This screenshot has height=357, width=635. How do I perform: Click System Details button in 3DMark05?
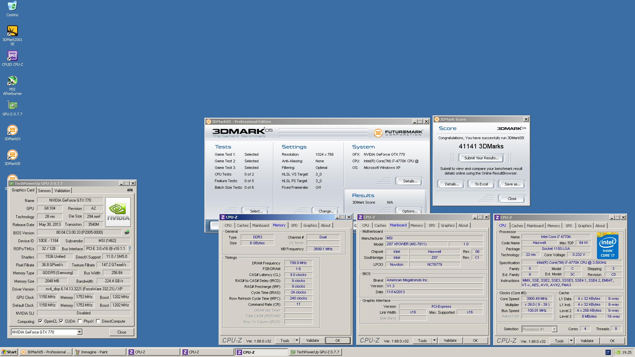coord(409,181)
